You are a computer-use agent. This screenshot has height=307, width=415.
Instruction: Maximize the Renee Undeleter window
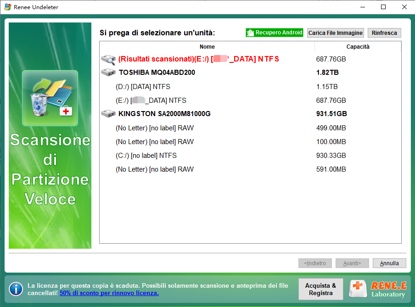click(x=383, y=7)
